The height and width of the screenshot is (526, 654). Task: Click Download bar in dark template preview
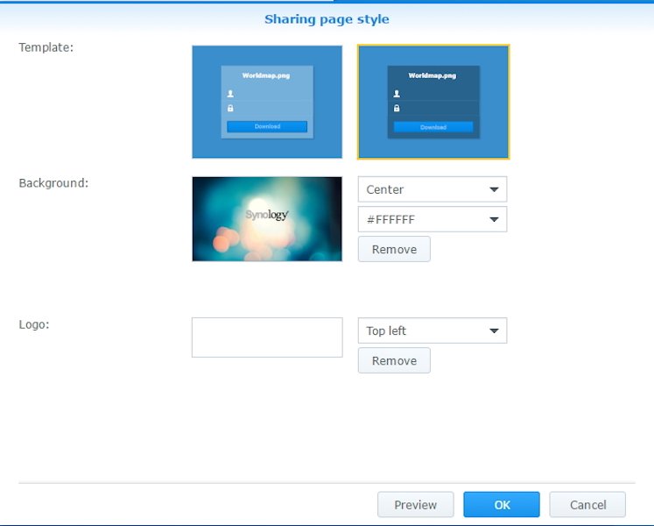[x=432, y=127]
